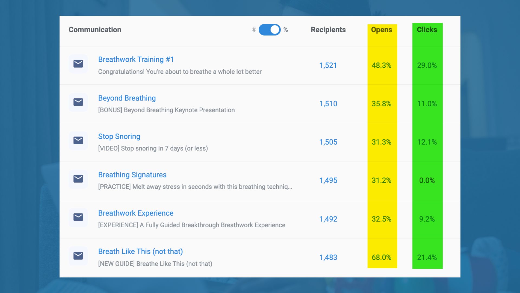Click the 68.0% opens value

click(381, 257)
